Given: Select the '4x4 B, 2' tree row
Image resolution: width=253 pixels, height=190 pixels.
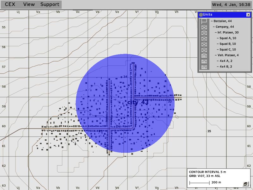Looking at the screenshot, I should [225, 66].
